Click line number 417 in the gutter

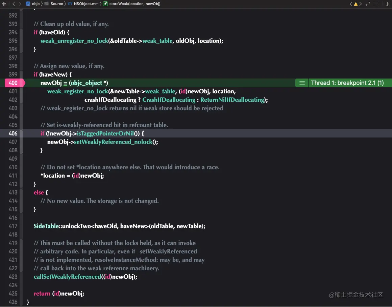coord(13,226)
